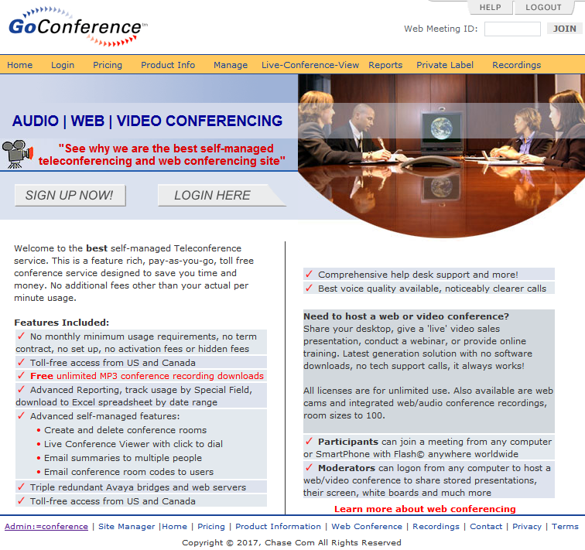The image size is (585, 550).
Task: Open the Web Conference footer link
Action: point(367,527)
